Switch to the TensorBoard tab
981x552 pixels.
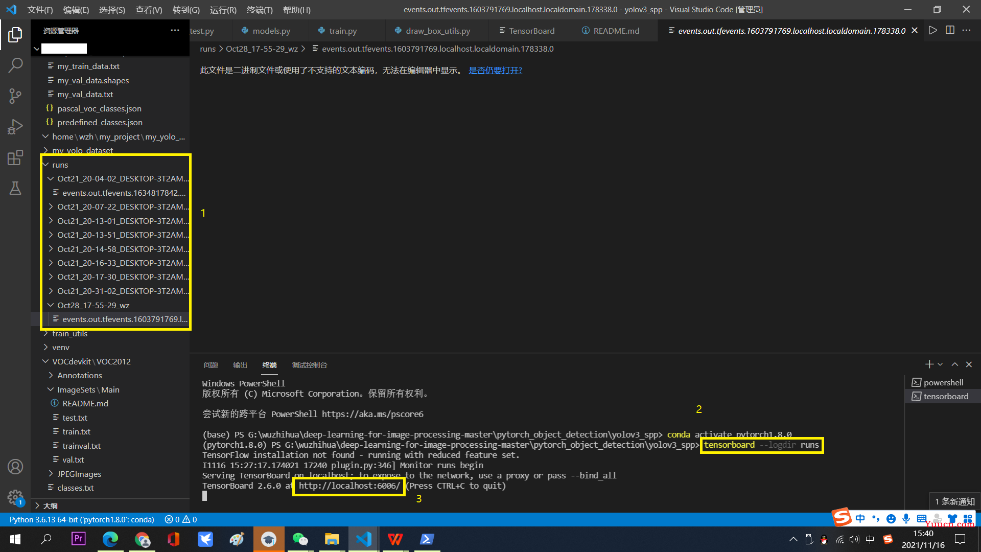(531, 31)
